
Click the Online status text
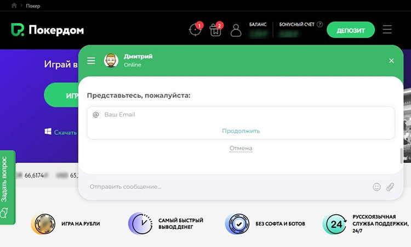coord(133,65)
